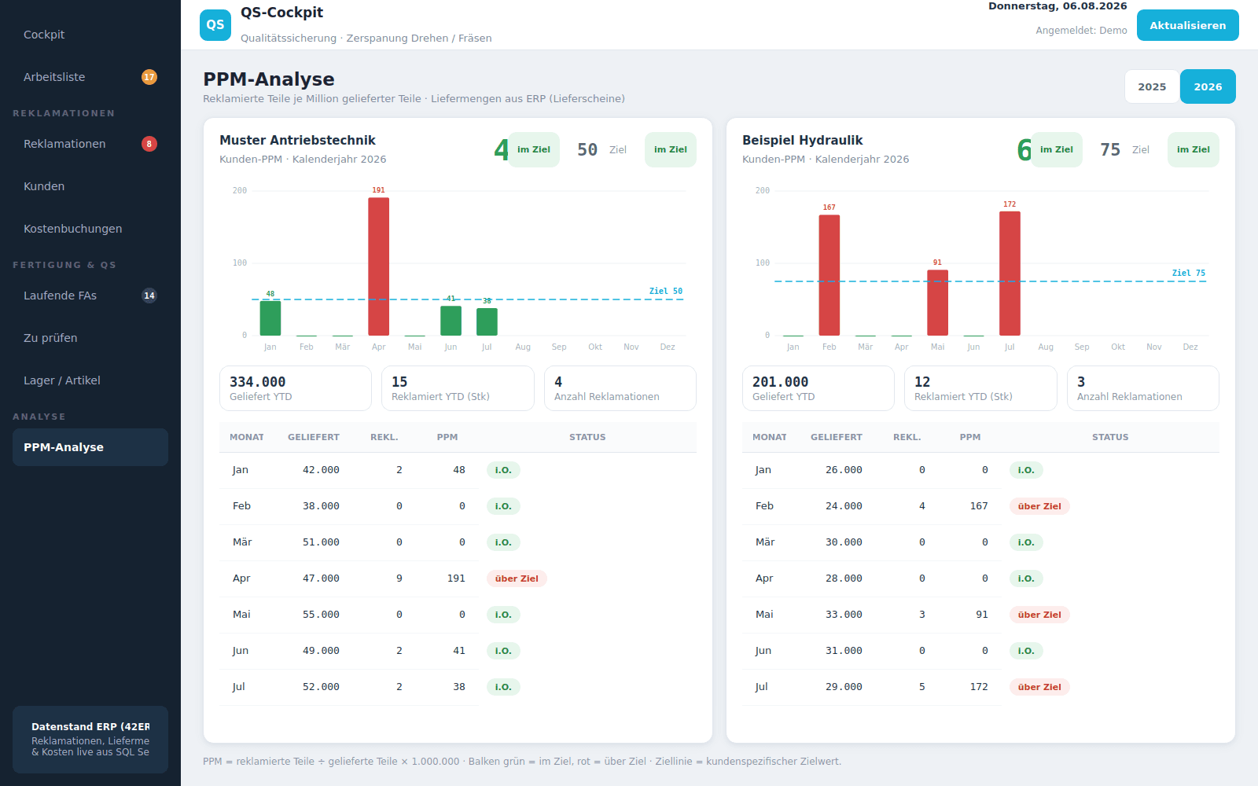Click the Datenstand ERP info box

coord(90,739)
